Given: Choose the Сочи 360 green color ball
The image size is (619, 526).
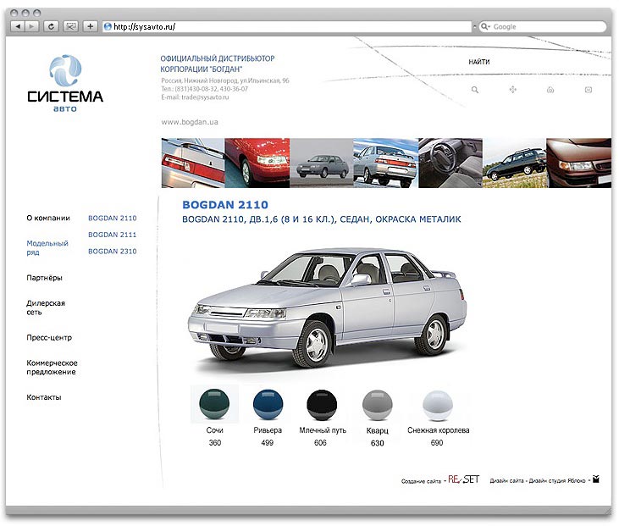Looking at the screenshot, I should coord(214,404).
